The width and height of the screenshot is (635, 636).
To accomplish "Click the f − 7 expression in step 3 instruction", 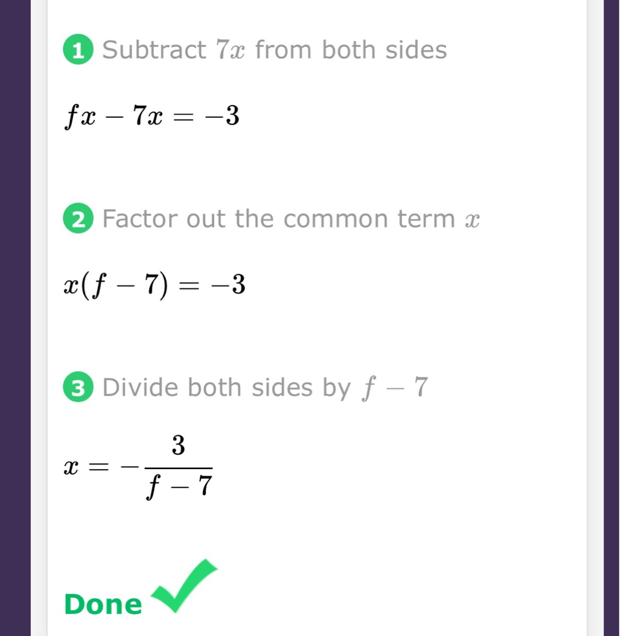I will (x=395, y=388).
